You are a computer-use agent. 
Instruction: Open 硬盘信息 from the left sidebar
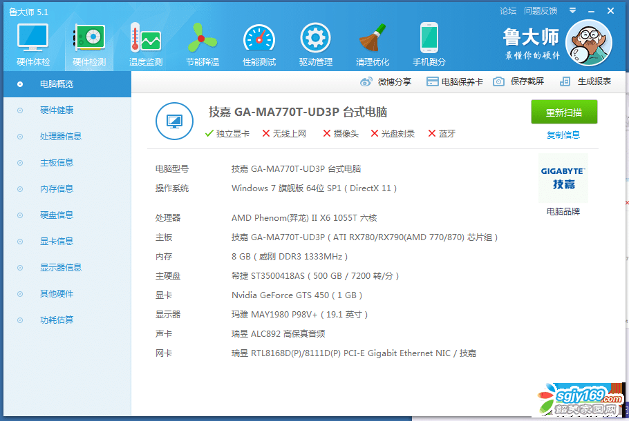coord(57,215)
